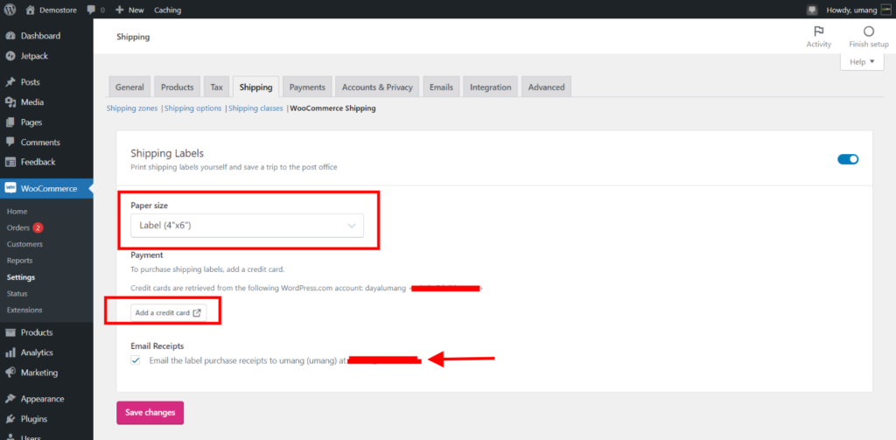Switch to the Emails tab
896x440 pixels.
point(441,87)
